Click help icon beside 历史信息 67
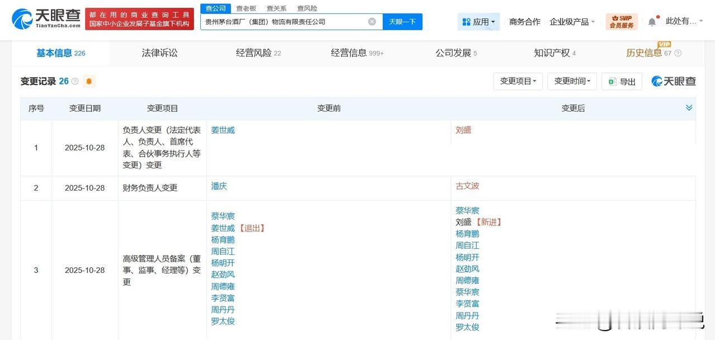Viewport: 715px width, 340px height. [678, 53]
